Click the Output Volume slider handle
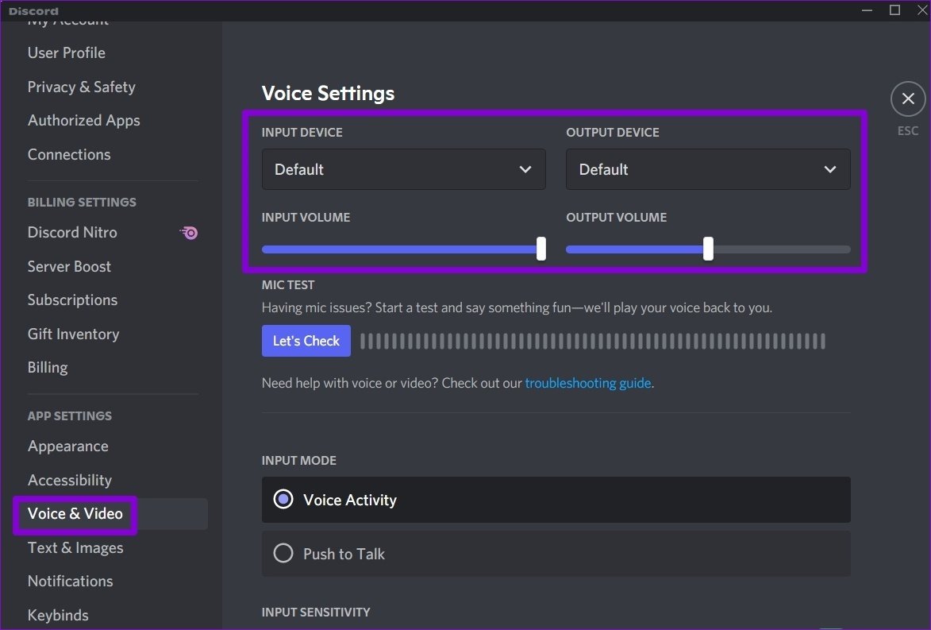 click(x=708, y=249)
